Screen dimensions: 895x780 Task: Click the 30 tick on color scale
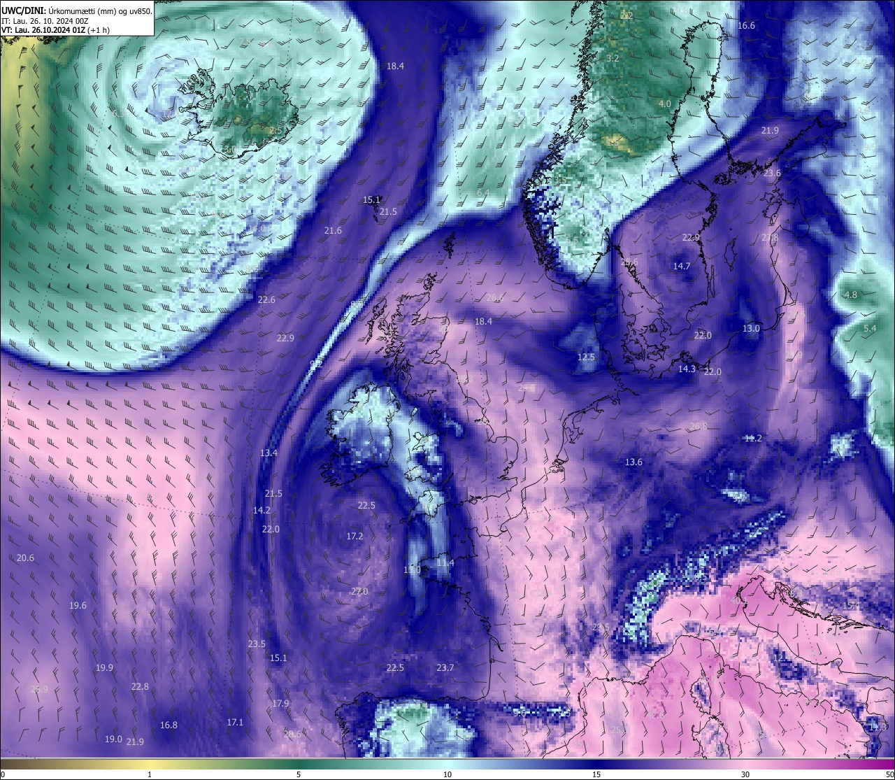pos(745,774)
